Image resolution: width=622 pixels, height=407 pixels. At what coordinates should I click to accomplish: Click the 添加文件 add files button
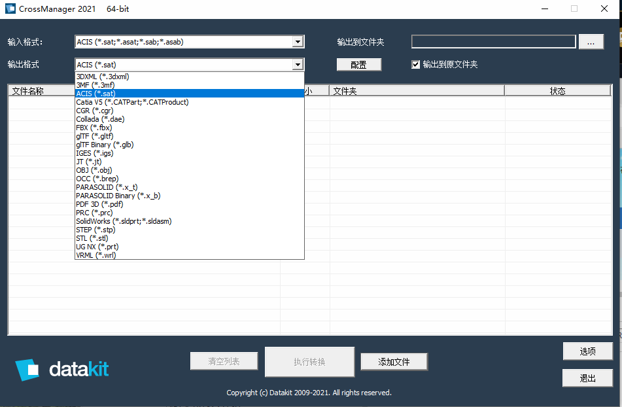point(394,362)
